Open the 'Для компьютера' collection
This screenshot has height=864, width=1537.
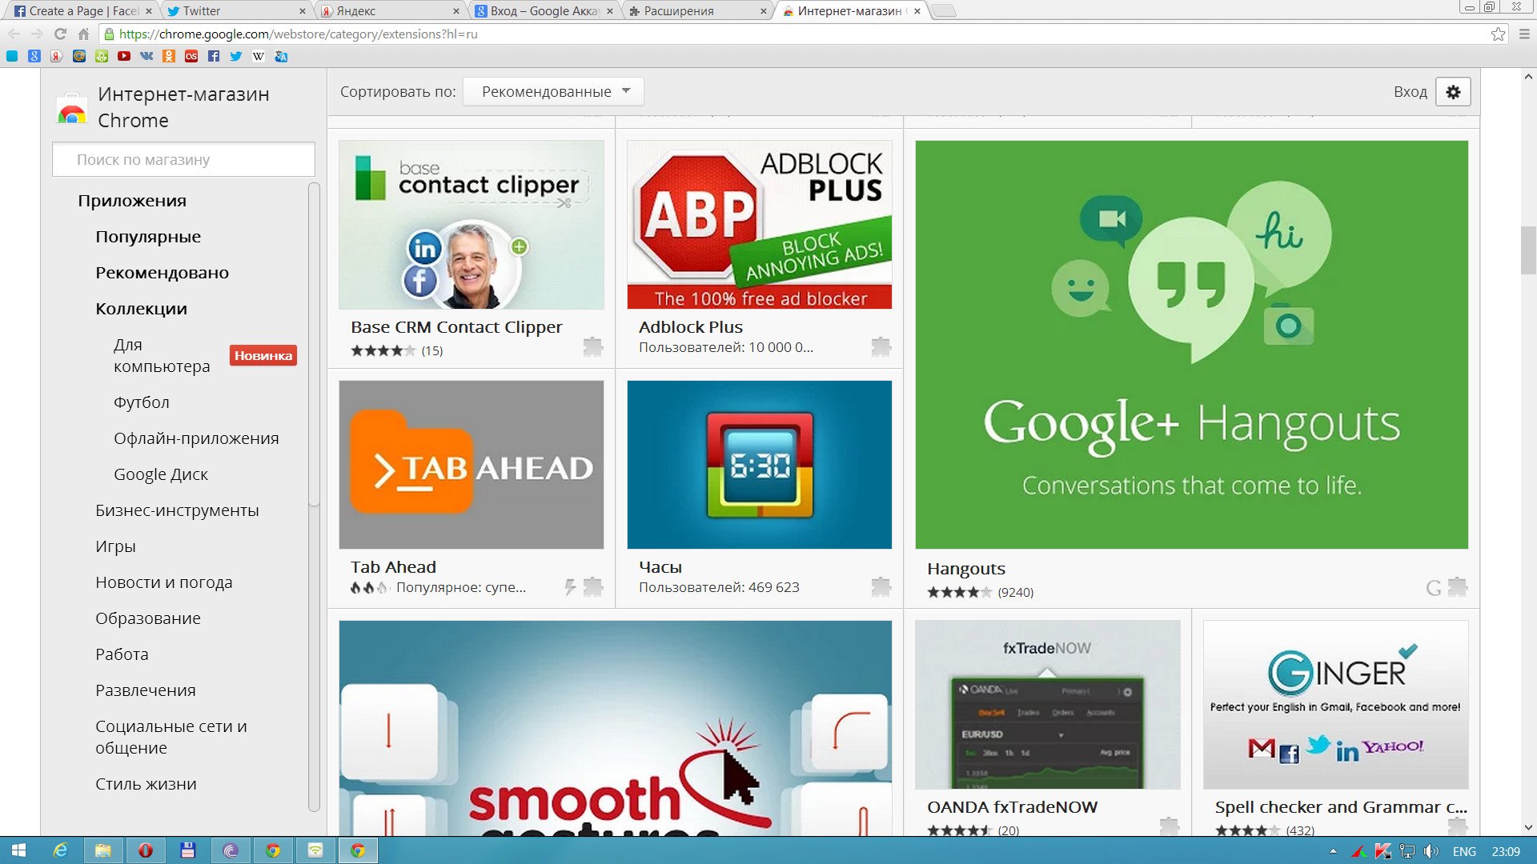pyautogui.click(x=162, y=355)
